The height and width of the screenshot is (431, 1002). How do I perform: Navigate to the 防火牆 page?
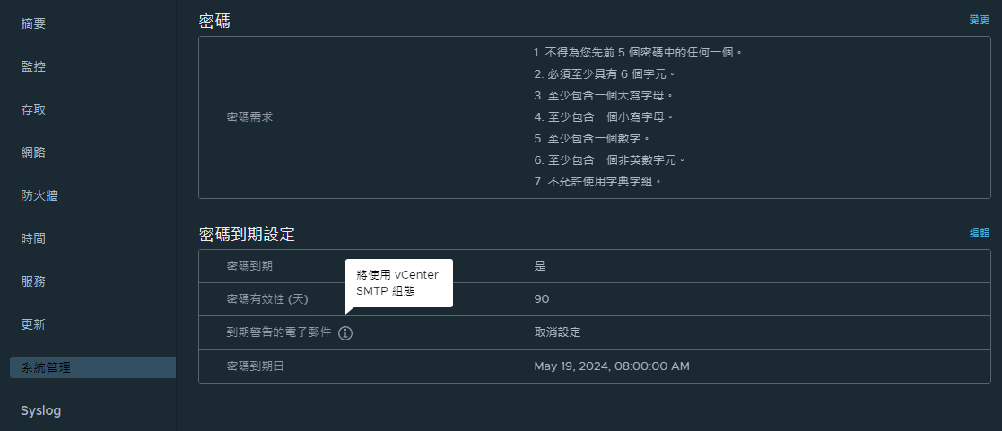click(39, 195)
